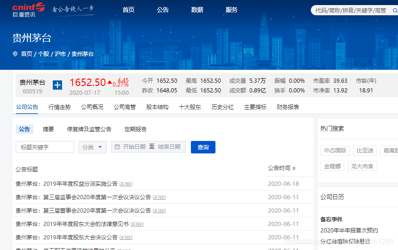Open PDF icon for 法律意见书 announcement
This screenshot has height=250, width=398.
click(x=137, y=224)
